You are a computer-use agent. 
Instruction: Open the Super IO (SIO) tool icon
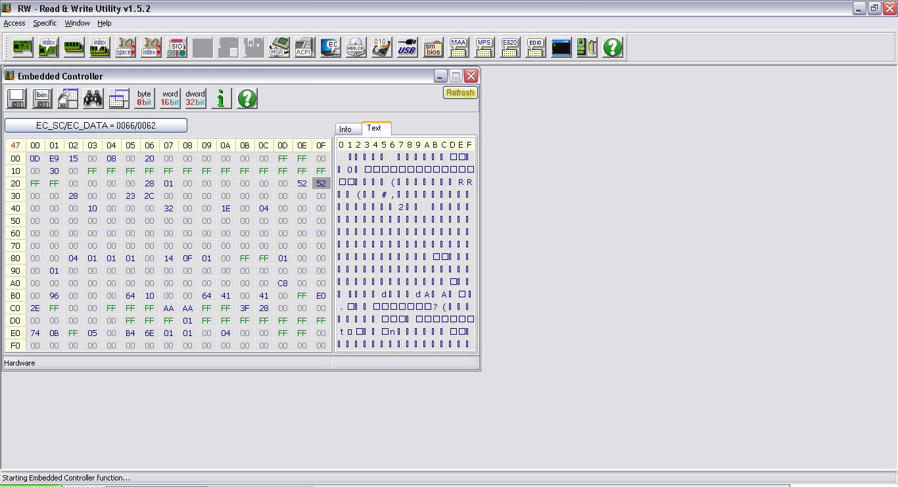coord(176,47)
